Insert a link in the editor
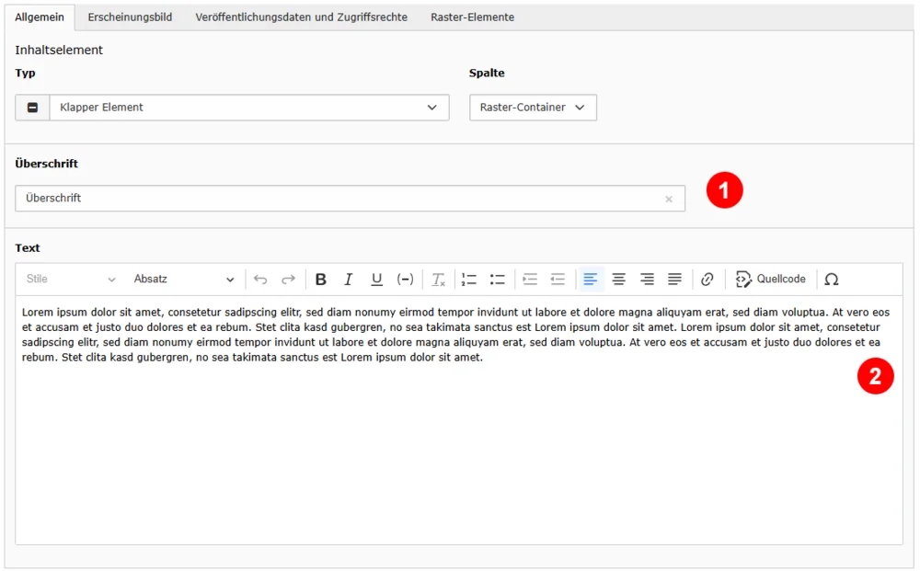This screenshot has height=571, width=920. click(707, 280)
